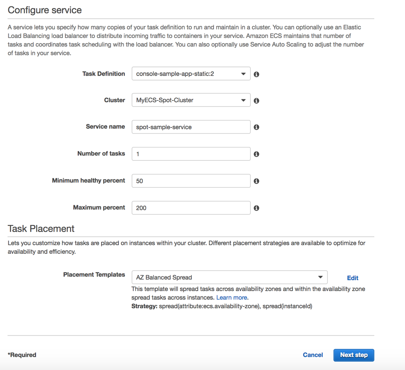Image resolution: width=405 pixels, height=370 pixels.
Task: Open the Task Definition dropdown
Action: point(191,74)
